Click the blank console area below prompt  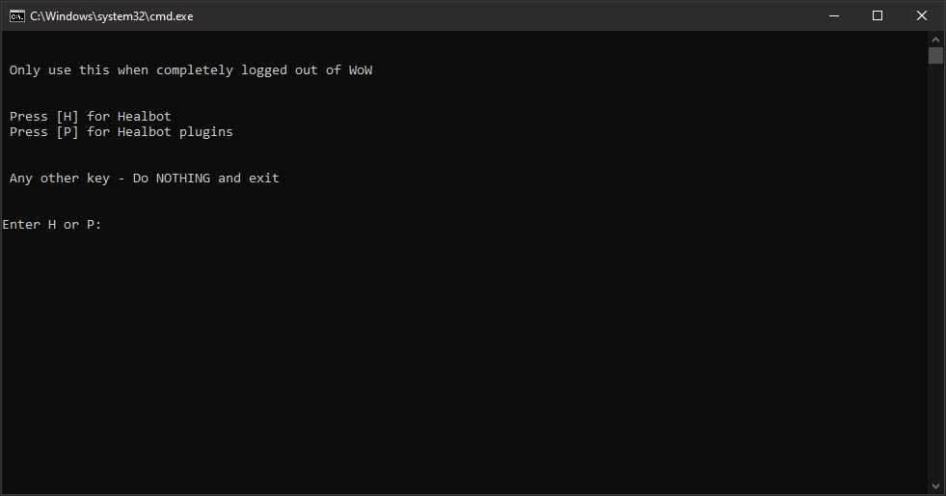(463, 367)
